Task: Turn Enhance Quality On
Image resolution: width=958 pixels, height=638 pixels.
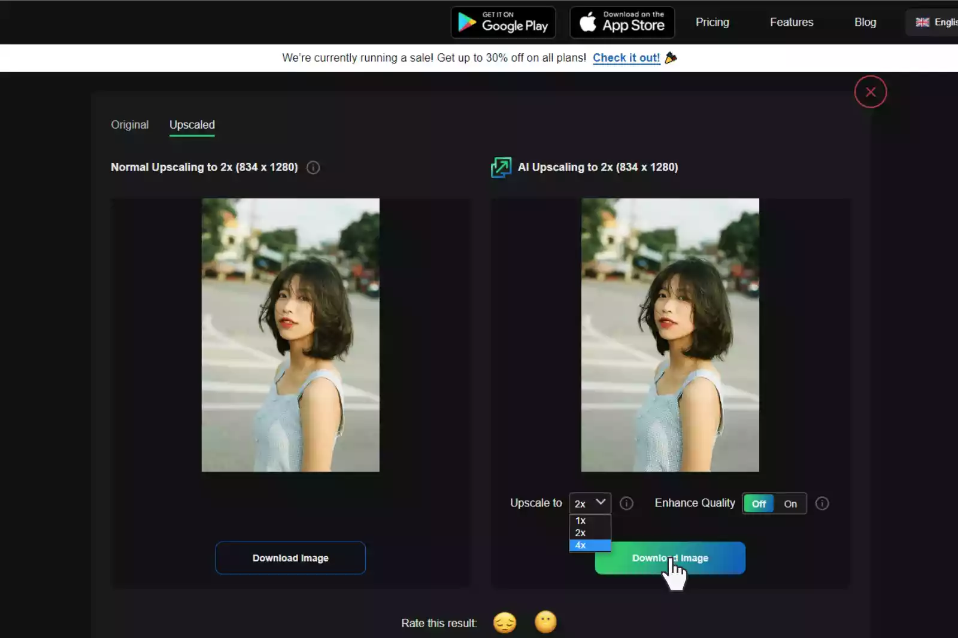Action: pyautogui.click(x=790, y=504)
